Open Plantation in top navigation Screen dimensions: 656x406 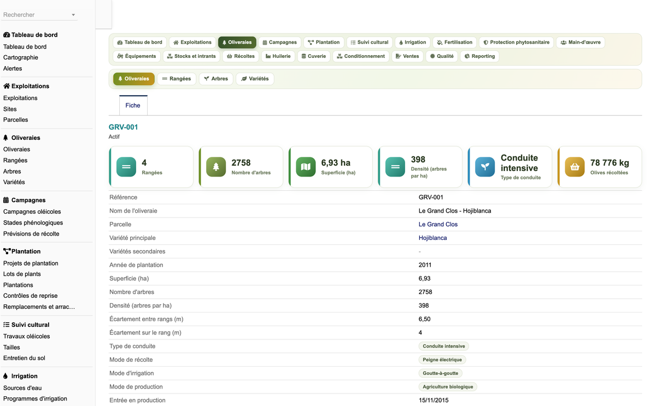(x=324, y=42)
